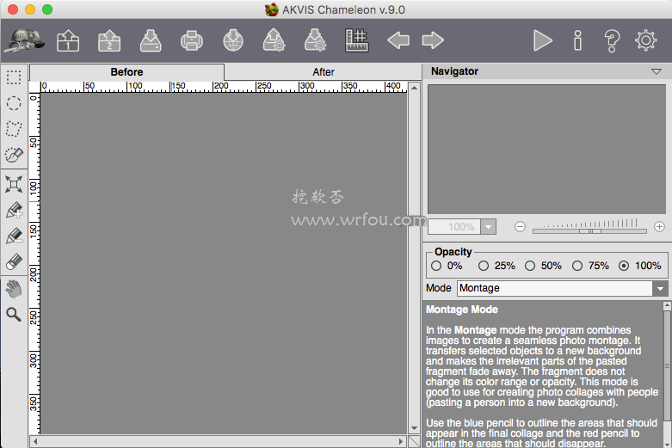Image resolution: width=672 pixels, height=448 pixels.
Task: Redo with the right arrow icon
Action: 433,40
